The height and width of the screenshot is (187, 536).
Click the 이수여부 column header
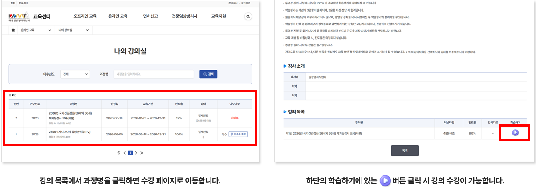coord(234,103)
